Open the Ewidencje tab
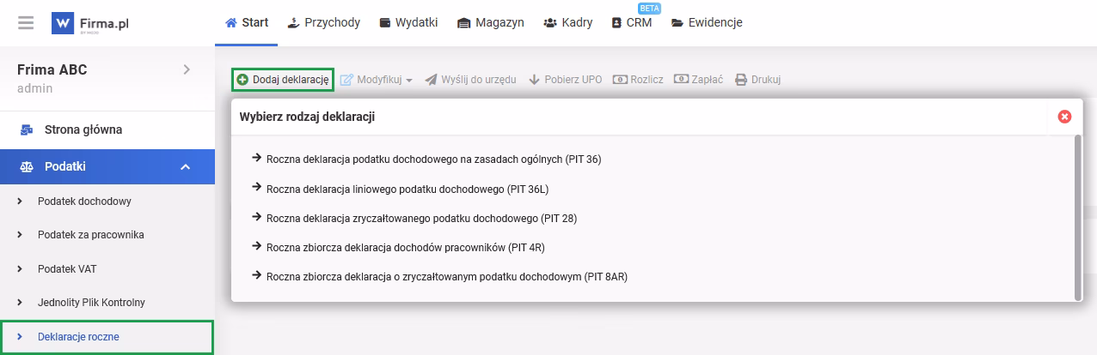Viewport: 1097px width, 355px height. 707,23
